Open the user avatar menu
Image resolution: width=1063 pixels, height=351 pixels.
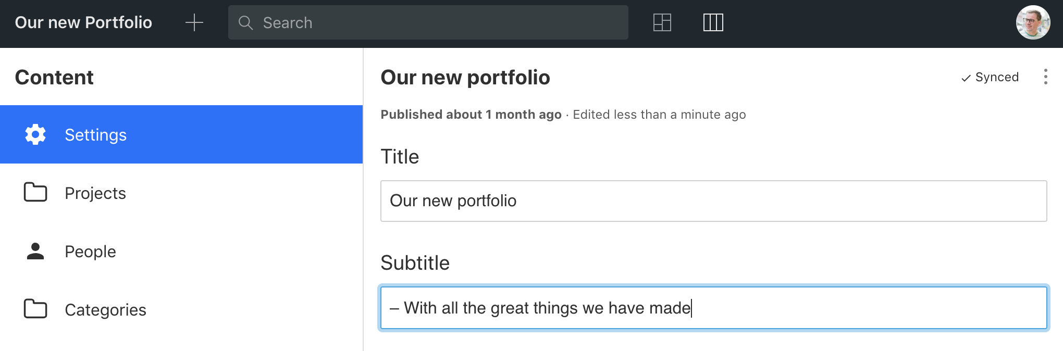[1034, 22]
